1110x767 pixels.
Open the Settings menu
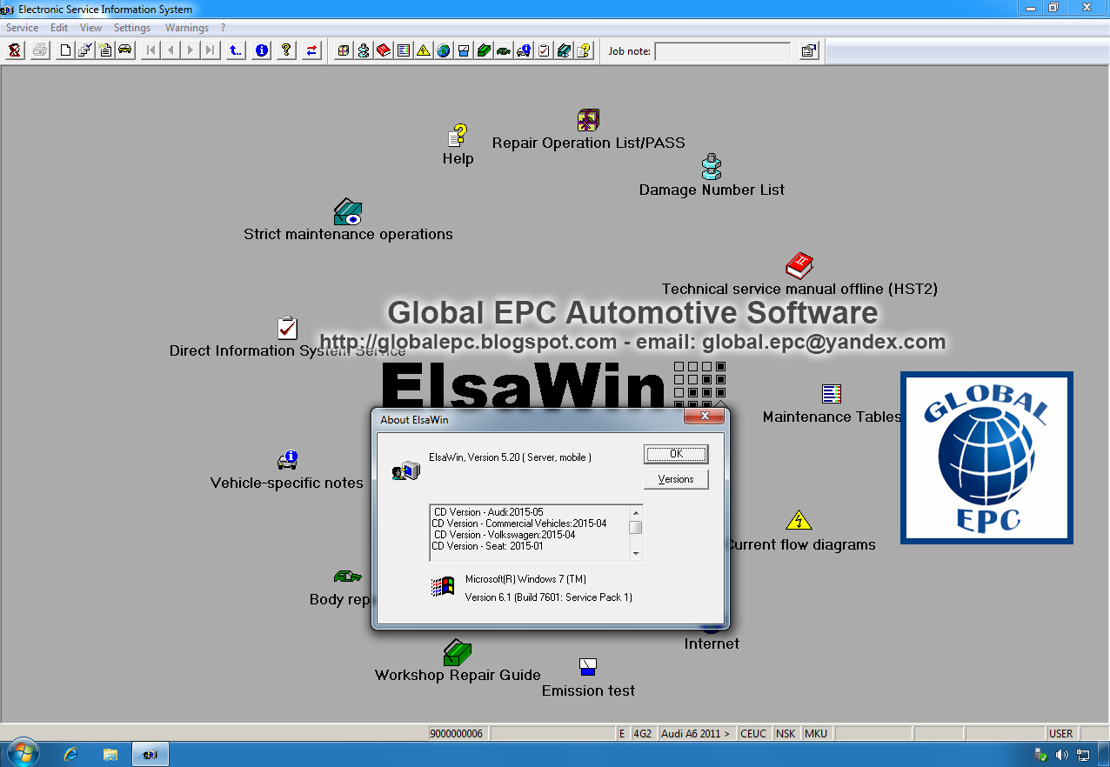click(x=132, y=28)
